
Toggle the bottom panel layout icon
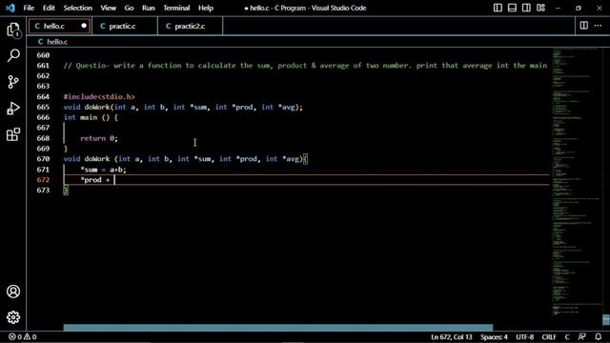pyautogui.click(x=512, y=8)
